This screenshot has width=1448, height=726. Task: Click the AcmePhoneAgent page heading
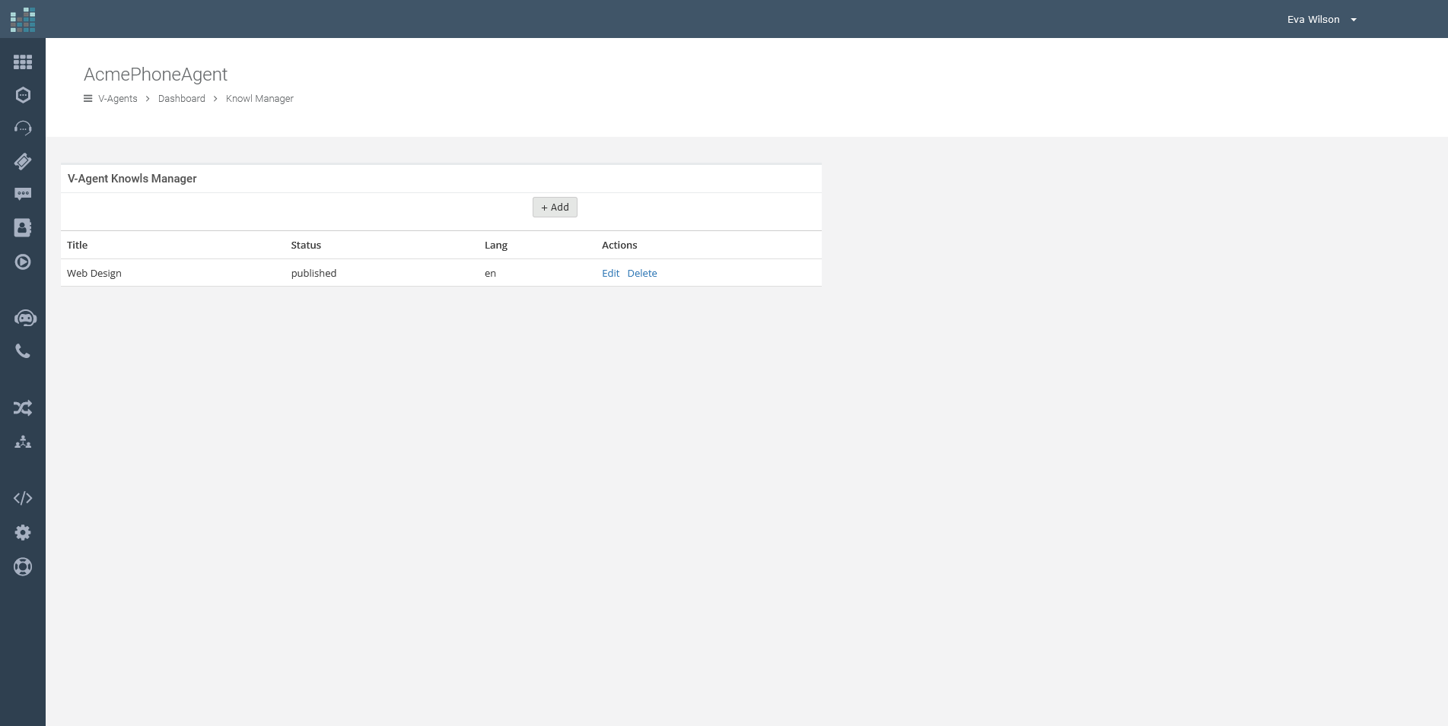tap(156, 75)
